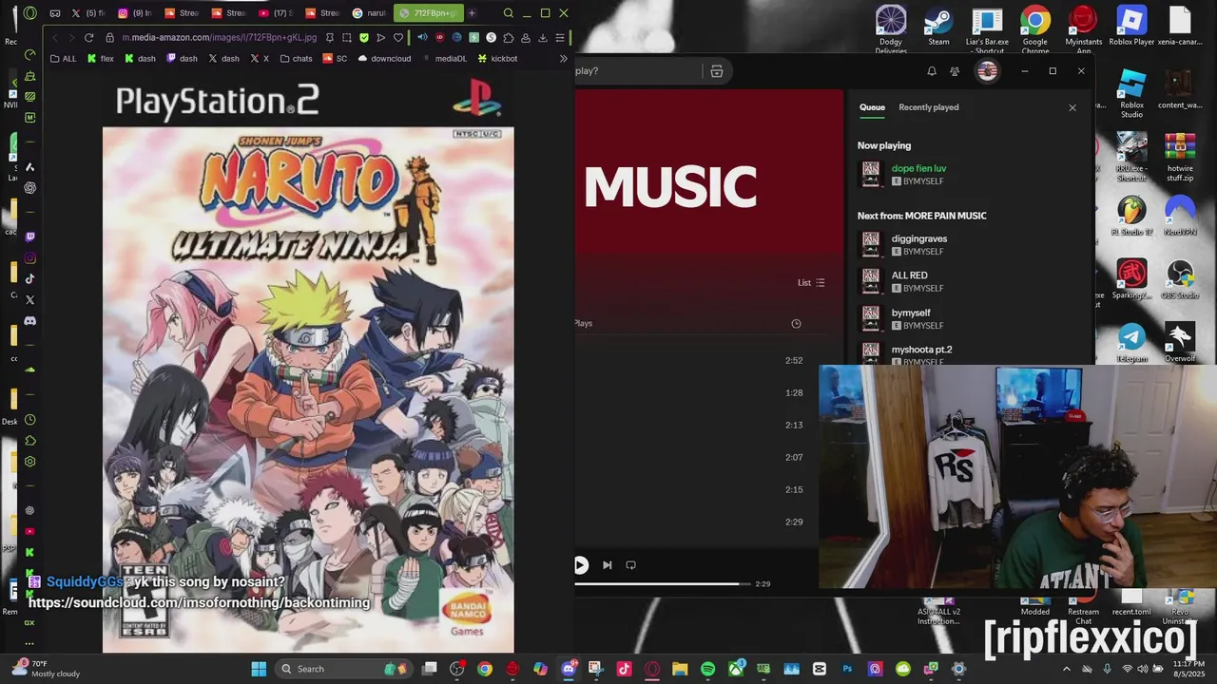This screenshot has width=1217, height=684.
Task: Click the Spotify search field
Action: (637, 70)
